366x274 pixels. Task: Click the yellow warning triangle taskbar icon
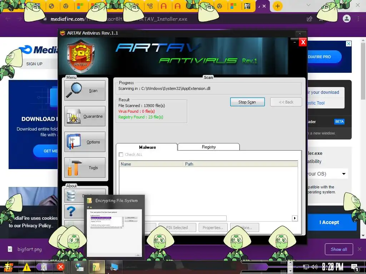tap(26, 267)
